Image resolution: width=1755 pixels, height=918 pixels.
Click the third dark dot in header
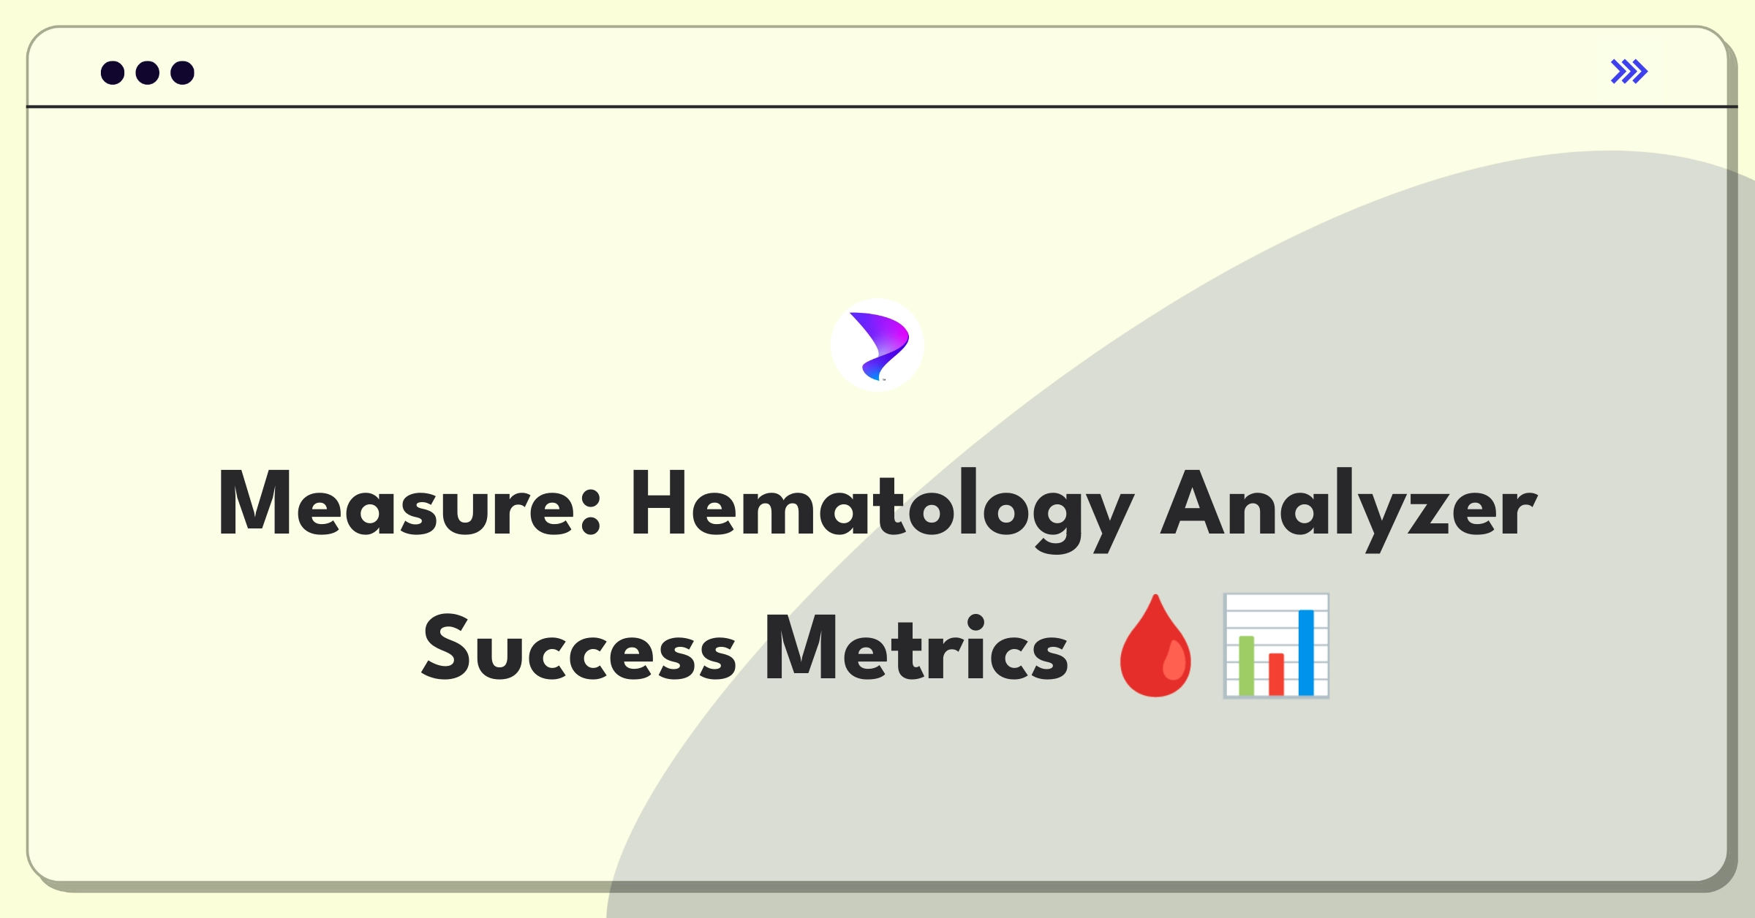coord(182,72)
